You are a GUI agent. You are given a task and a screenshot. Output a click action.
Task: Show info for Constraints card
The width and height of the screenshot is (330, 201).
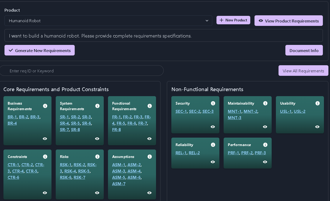coord(45,157)
